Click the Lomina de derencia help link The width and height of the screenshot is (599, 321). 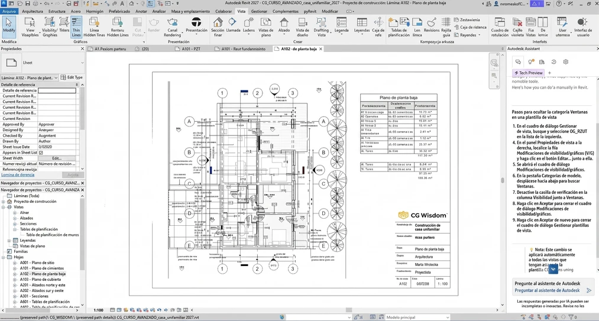pos(18,174)
